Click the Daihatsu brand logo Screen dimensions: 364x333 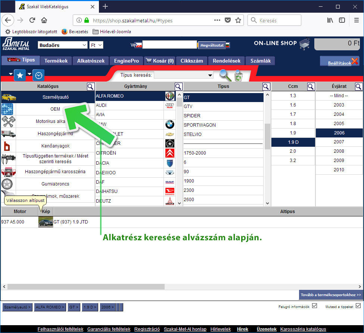(x=170, y=191)
